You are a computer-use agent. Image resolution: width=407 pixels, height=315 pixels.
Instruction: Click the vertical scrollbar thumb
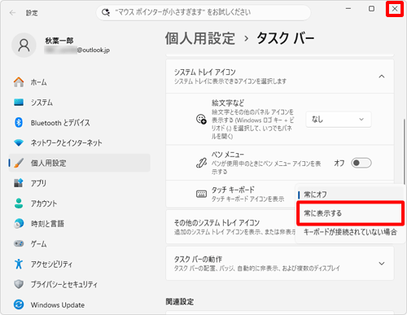coord(404,152)
